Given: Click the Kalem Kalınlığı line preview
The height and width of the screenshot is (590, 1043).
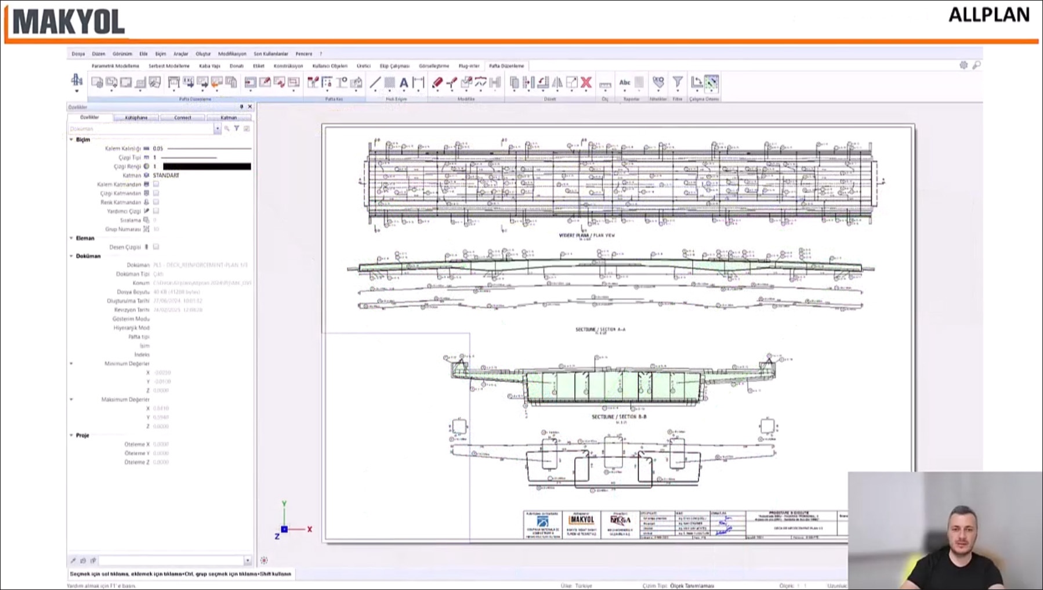Looking at the screenshot, I should point(209,149).
